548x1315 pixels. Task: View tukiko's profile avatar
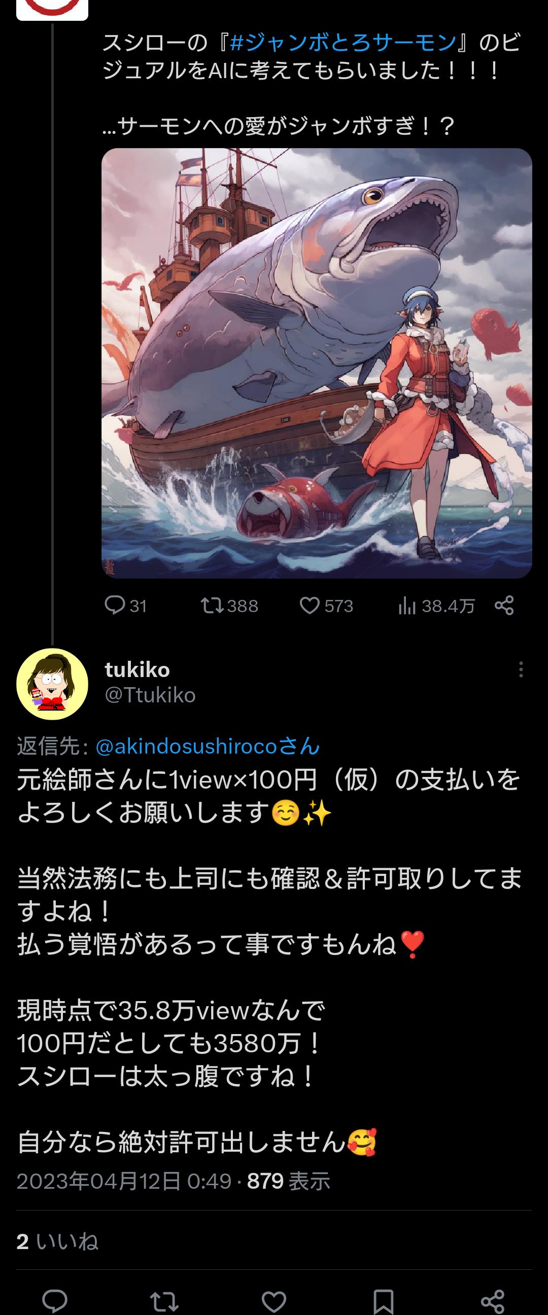52,684
